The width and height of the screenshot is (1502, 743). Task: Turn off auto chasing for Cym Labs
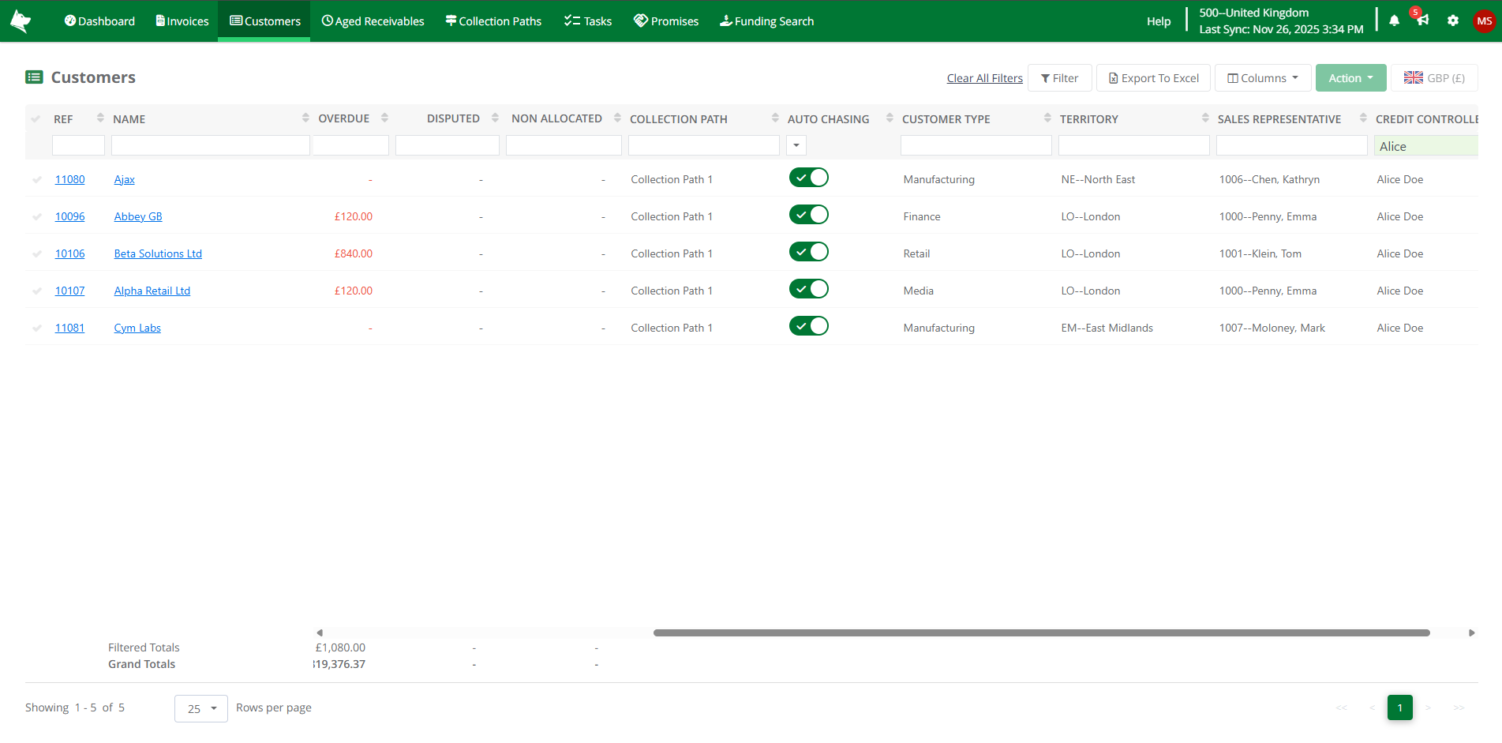pos(808,325)
